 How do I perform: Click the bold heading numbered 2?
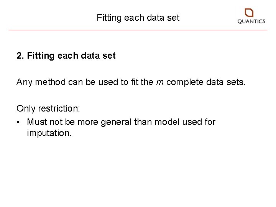[x=66, y=56]
